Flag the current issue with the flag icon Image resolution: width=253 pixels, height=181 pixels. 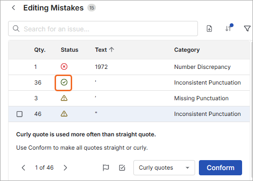pos(106,168)
